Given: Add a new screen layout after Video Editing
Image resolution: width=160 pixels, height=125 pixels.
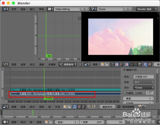Looking at the screenshot, I should 83,9.
